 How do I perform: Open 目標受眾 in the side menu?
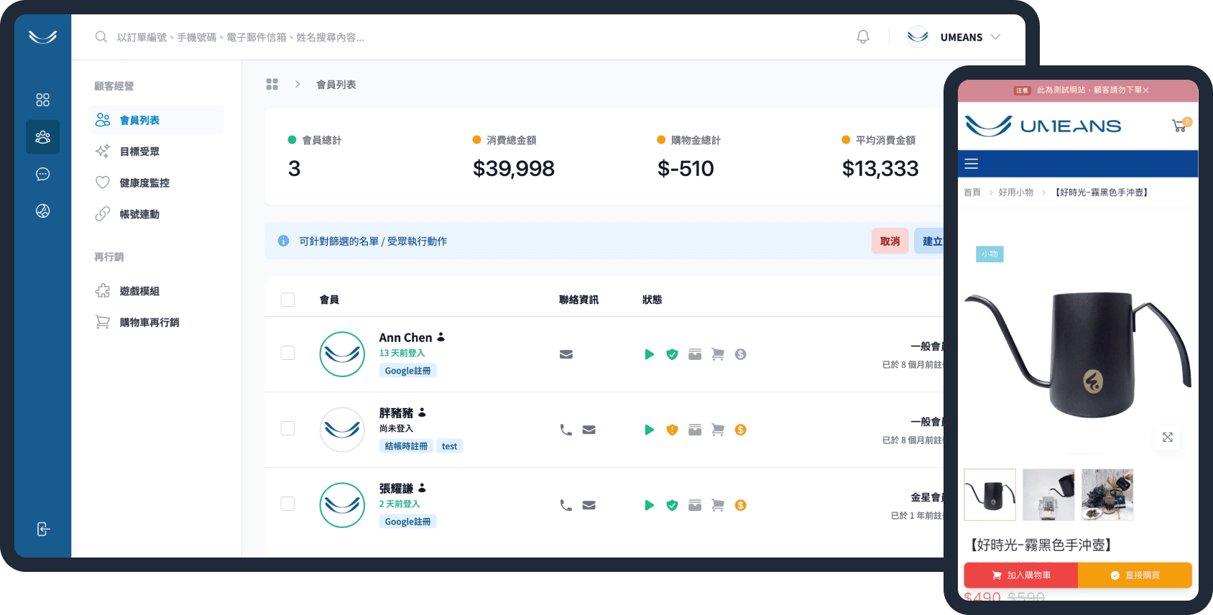click(139, 152)
